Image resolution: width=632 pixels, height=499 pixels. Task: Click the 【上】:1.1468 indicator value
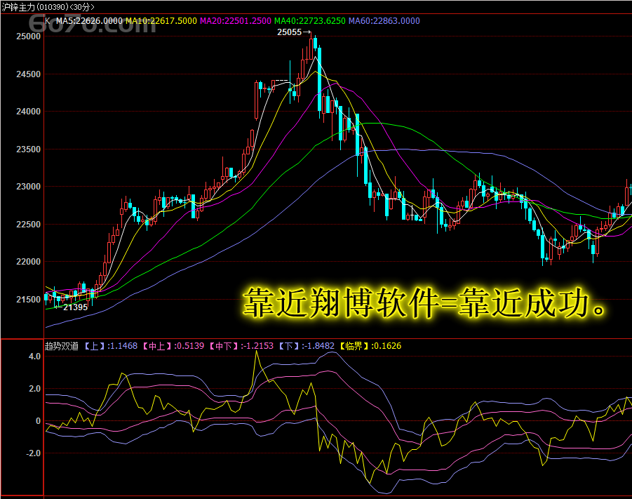(x=111, y=346)
